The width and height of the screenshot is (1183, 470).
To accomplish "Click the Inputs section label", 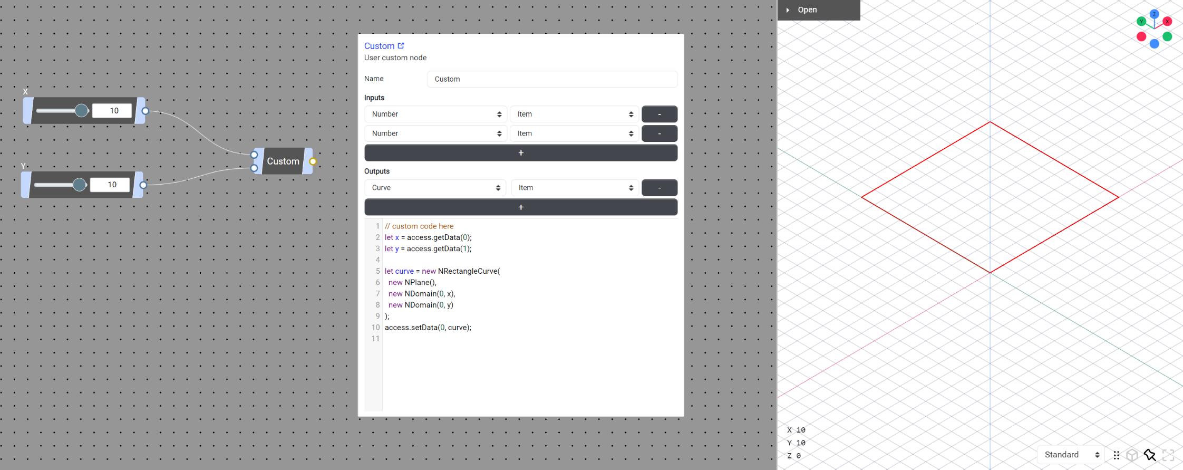I will (374, 98).
